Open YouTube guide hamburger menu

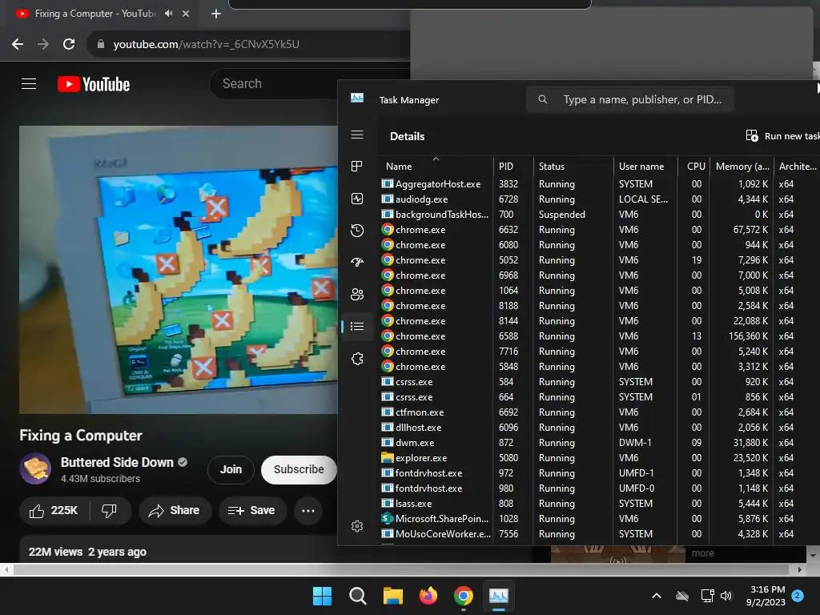[29, 83]
